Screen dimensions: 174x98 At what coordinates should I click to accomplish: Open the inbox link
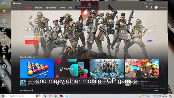(x=151, y=3)
